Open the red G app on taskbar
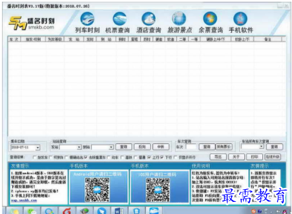Screen dimensions: 292x214 click(67, 211)
